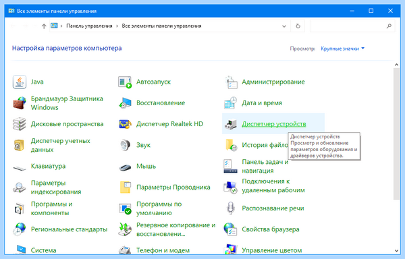Expand the address bar history dropdown arrow
Screen dimensions: 405x259
(x=284, y=26)
